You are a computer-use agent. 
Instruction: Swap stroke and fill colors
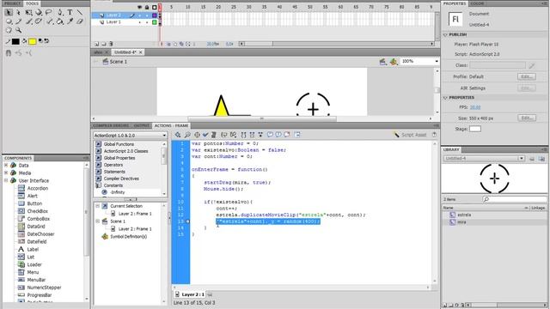pos(46,41)
